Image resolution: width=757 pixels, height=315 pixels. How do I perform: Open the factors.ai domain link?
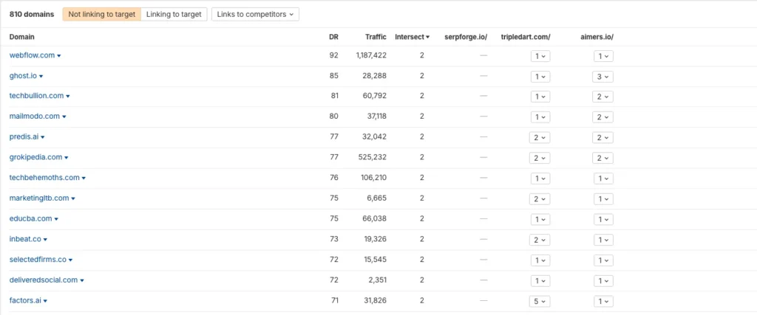[x=25, y=300]
